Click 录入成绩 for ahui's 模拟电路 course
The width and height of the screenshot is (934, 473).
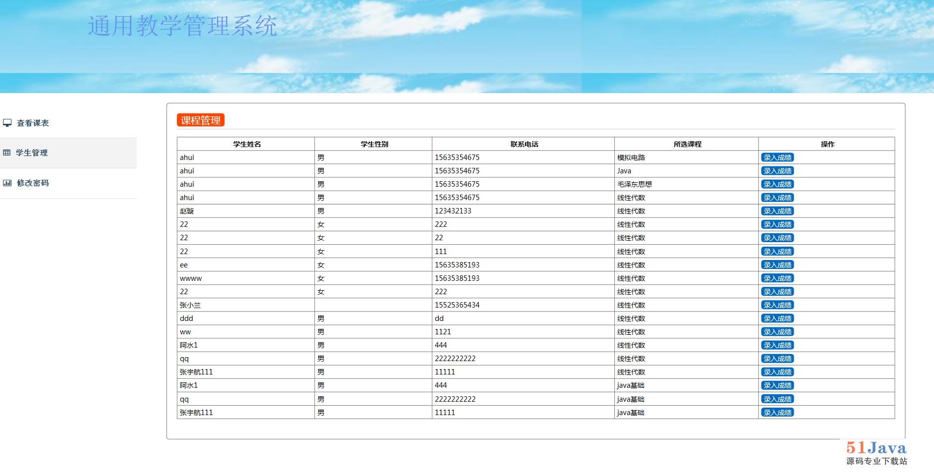pyautogui.click(x=777, y=158)
